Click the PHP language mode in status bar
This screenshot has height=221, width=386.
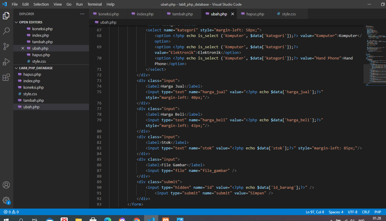378,212
